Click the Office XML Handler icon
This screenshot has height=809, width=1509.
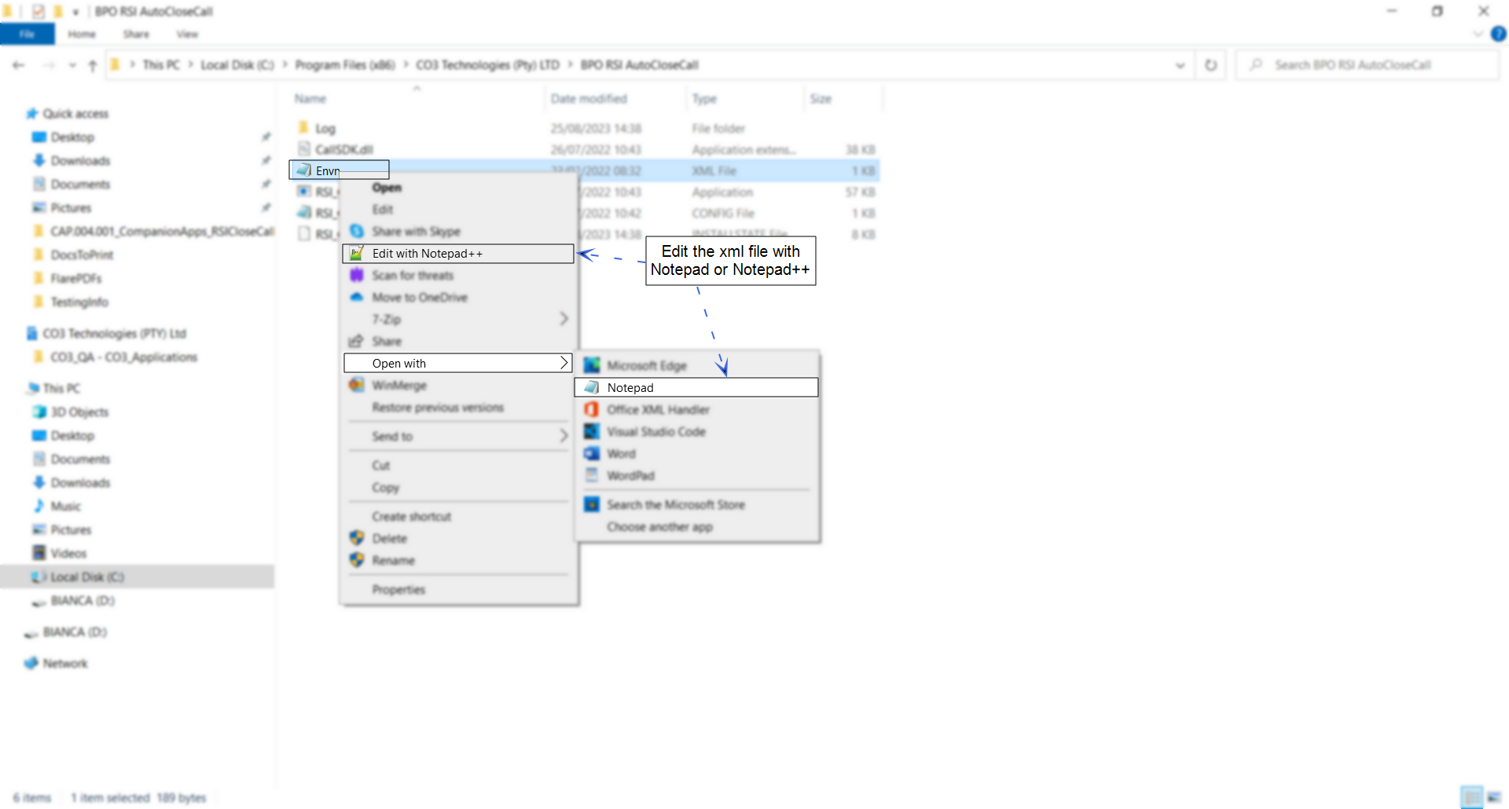[592, 409]
